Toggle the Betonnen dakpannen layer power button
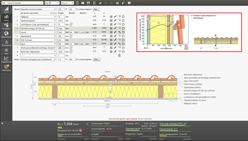Viewport: 248px width, 141px height. coord(123,52)
